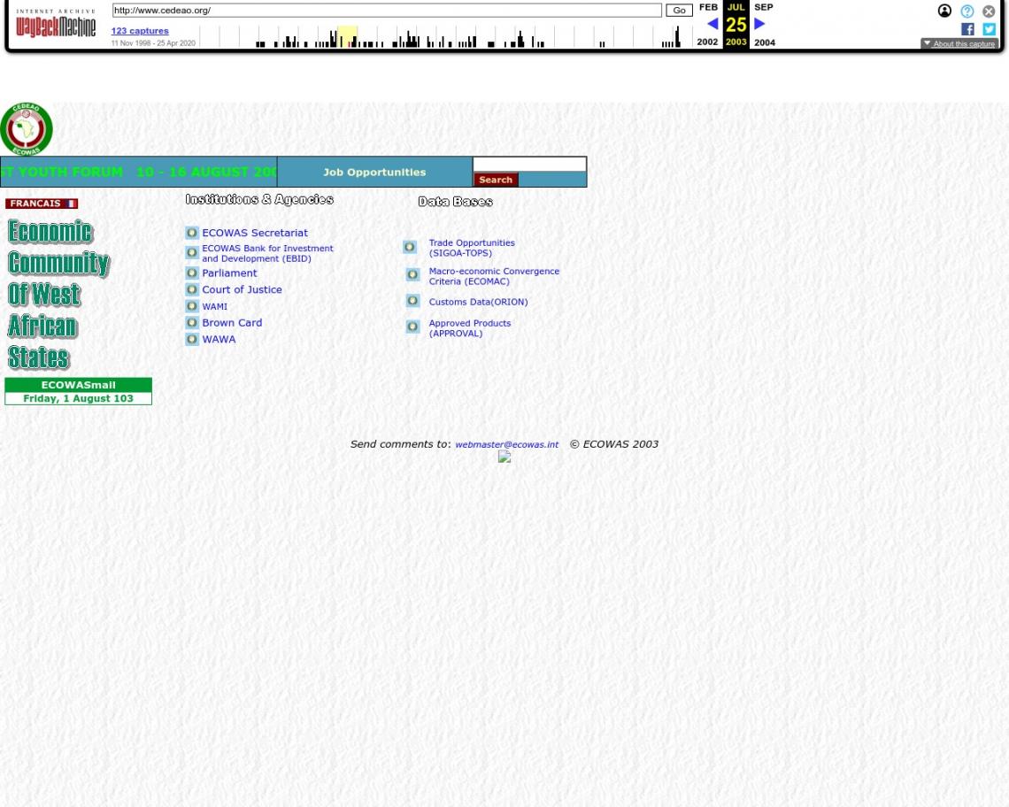Open Customs Data(ORION) link
Viewport: 1009px width, 807px height.
478,302
